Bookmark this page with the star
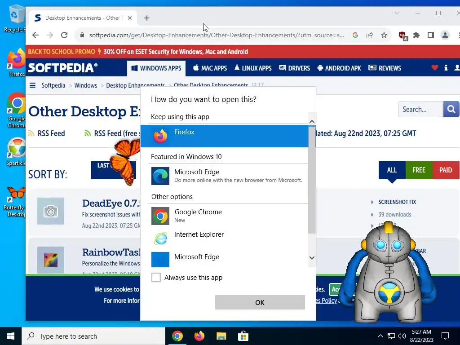The height and width of the screenshot is (345, 460). tap(384, 35)
